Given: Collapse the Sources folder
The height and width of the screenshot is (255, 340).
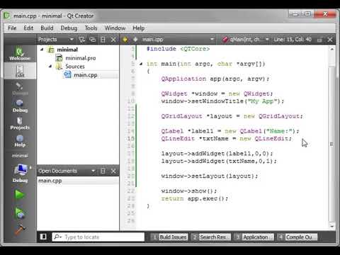Looking at the screenshot, I should point(50,67).
